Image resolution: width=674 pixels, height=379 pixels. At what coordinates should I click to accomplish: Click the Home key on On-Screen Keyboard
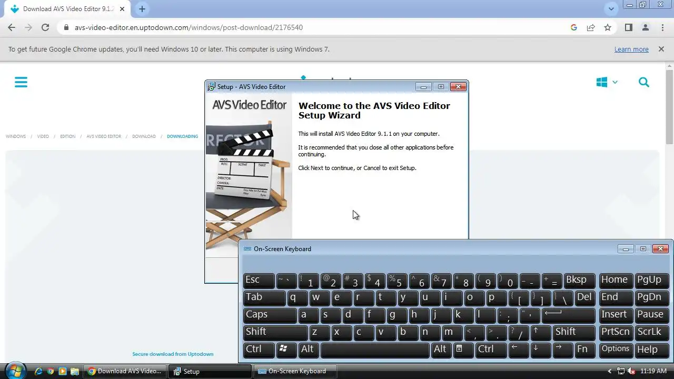point(616,281)
